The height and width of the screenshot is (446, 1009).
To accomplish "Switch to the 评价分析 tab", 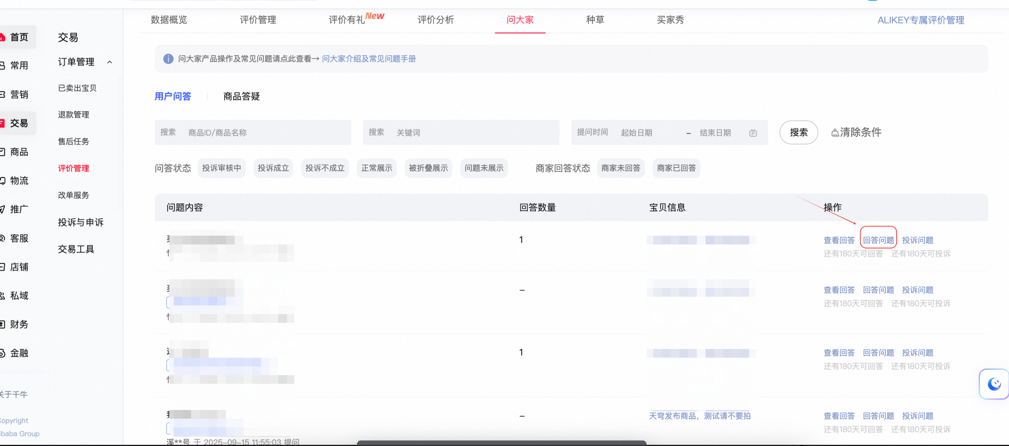I will click(436, 20).
